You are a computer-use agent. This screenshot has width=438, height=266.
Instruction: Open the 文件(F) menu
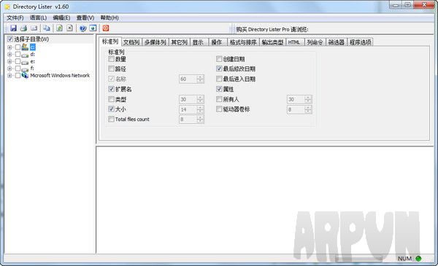pos(15,17)
